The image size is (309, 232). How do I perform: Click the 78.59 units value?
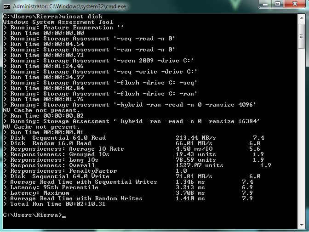pos(196,160)
